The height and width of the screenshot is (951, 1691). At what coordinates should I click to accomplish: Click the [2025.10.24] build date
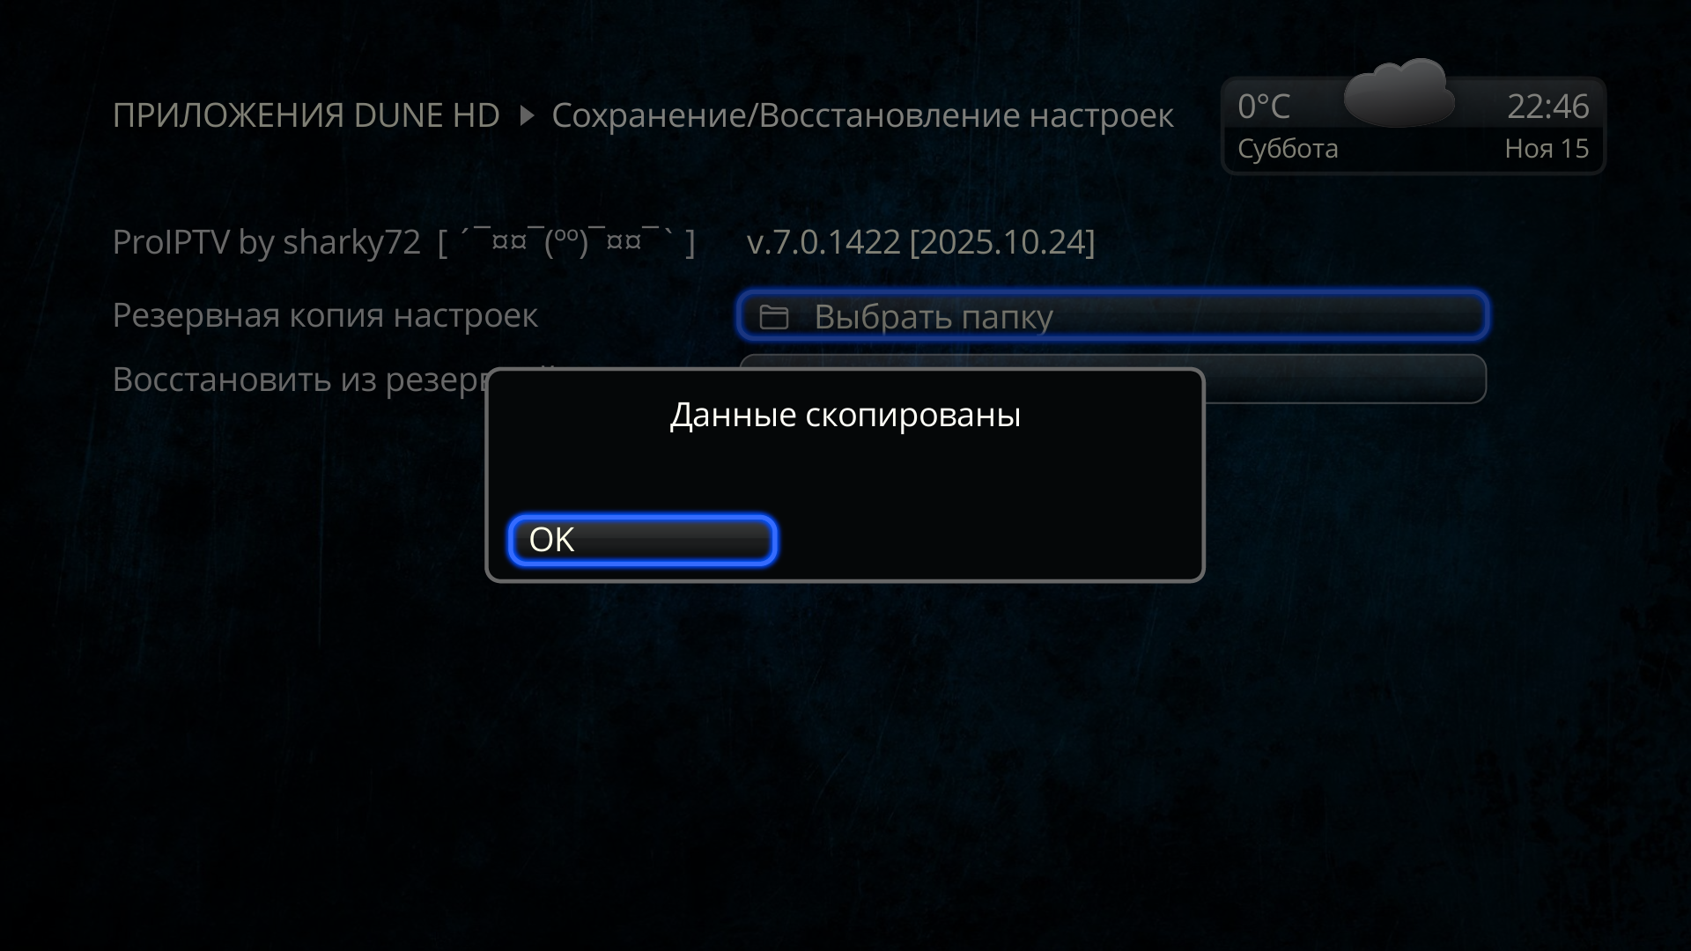coord(1002,242)
